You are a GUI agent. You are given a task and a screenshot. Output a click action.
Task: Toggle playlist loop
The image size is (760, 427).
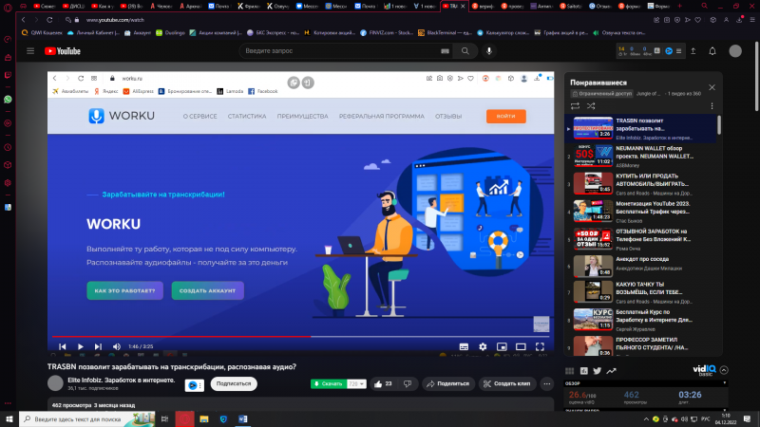coord(575,106)
